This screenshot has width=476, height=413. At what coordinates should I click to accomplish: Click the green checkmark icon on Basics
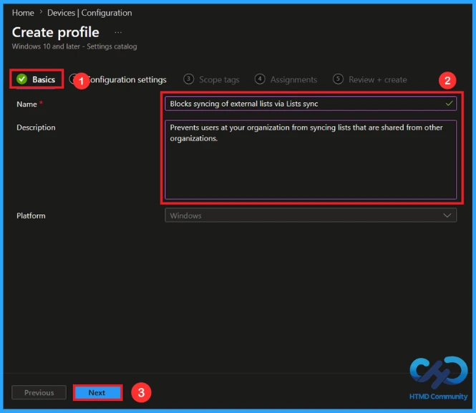coord(22,79)
